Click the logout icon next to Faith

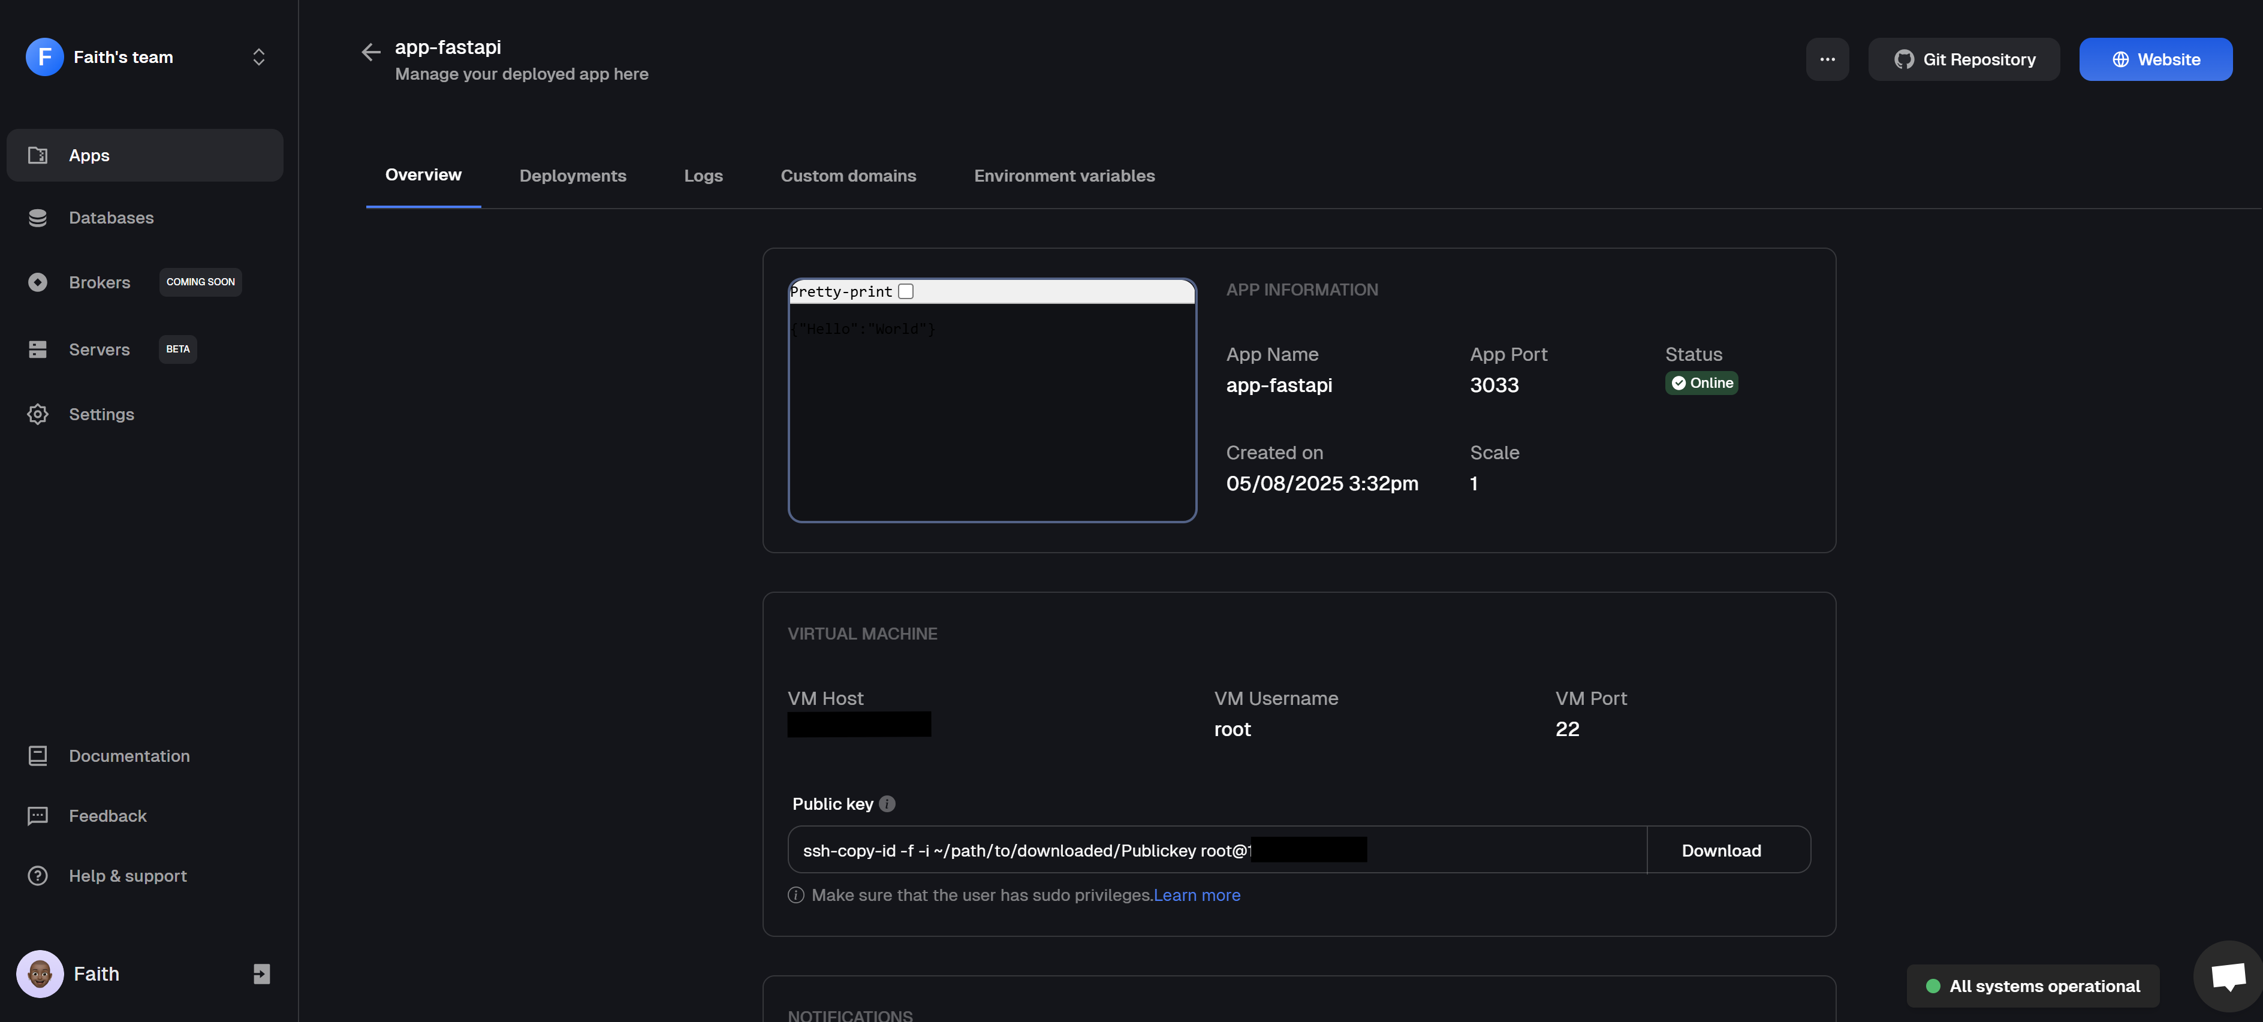(262, 973)
